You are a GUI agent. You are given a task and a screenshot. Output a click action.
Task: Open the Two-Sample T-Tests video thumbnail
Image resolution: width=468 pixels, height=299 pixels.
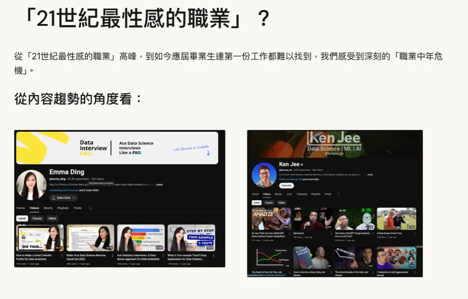191,238
